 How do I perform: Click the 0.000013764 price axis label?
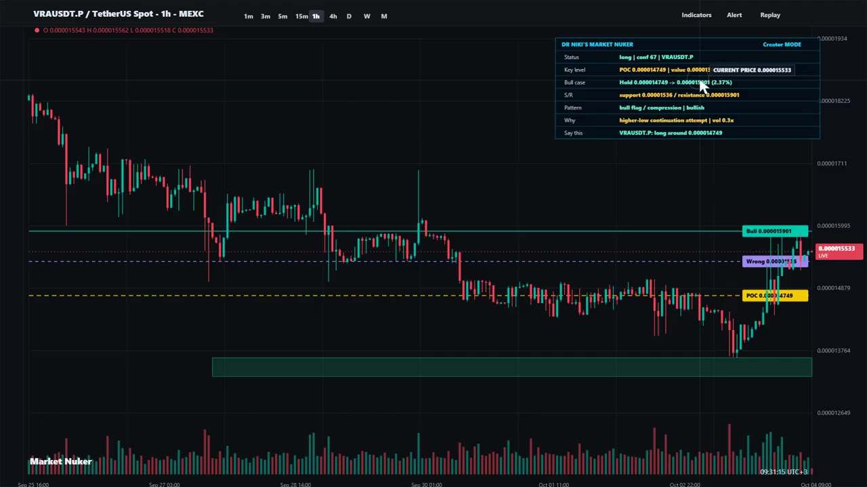click(x=833, y=350)
